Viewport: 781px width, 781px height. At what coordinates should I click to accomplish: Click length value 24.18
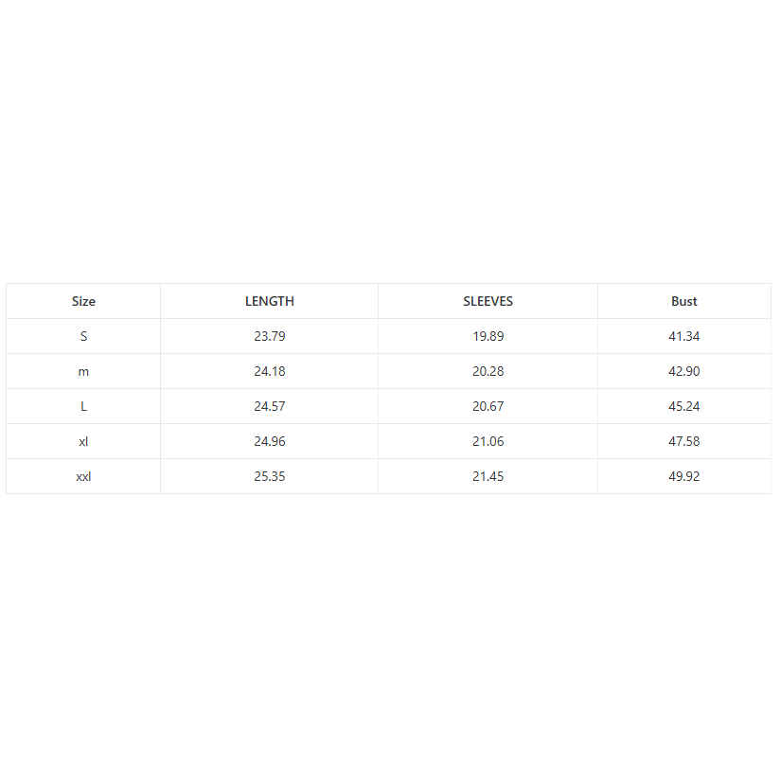coord(270,371)
